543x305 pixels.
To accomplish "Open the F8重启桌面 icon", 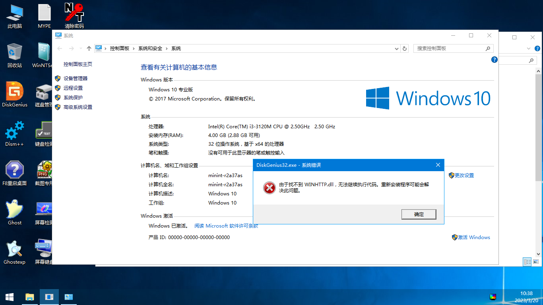I will pyautogui.click(x=15, y=173).
